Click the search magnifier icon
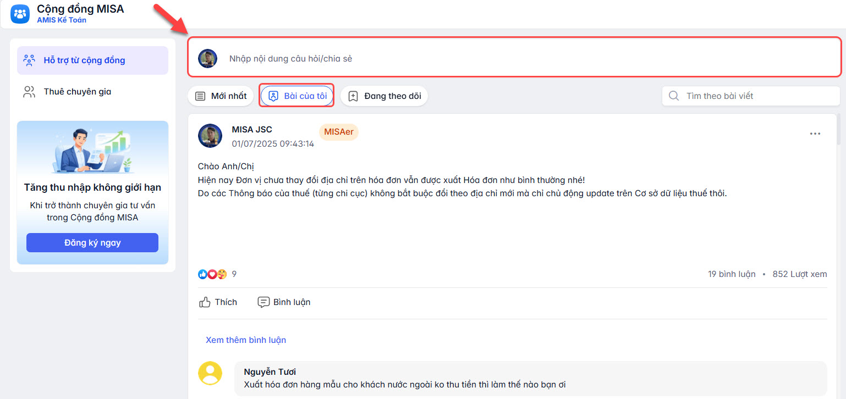The height and width of the screenshot is (399, 846). click(x=673, y=96)
